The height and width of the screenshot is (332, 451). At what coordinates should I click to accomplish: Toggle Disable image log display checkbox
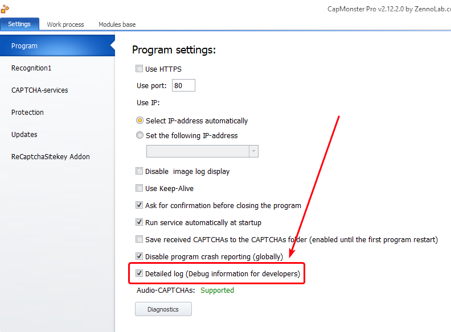point(140,171)
